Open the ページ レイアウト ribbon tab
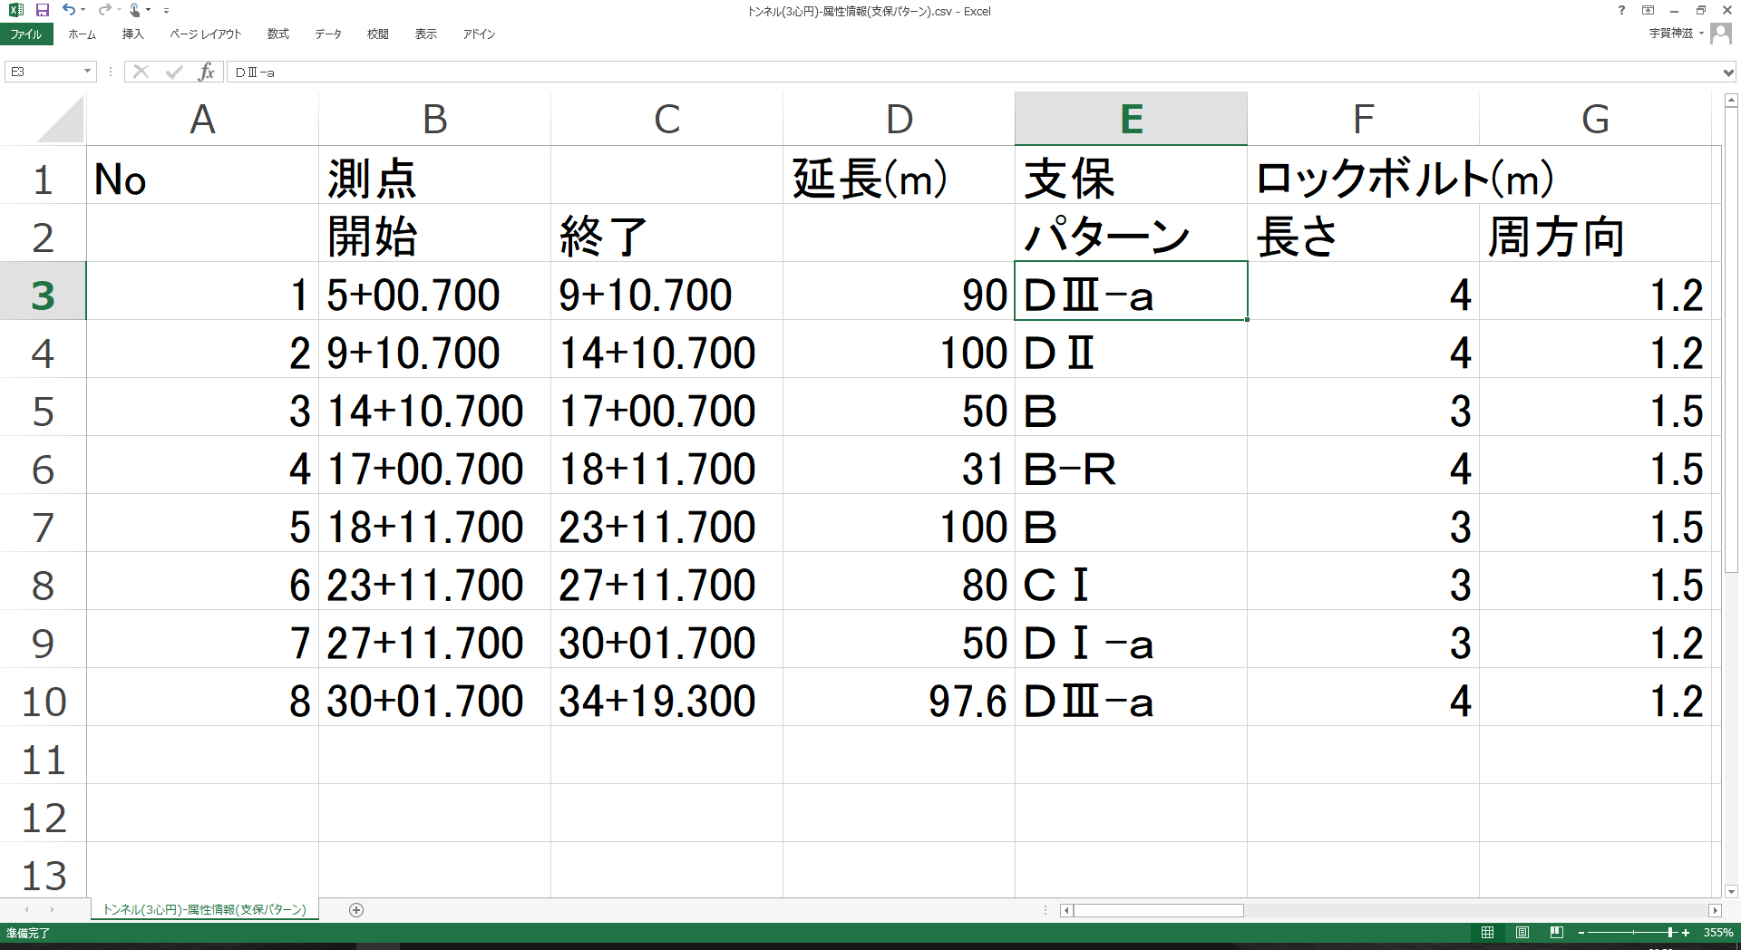1741x950 pixels. click(206, 34)
